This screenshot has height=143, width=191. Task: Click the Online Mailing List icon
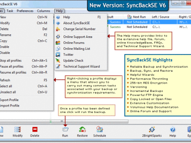click(58, 49)
